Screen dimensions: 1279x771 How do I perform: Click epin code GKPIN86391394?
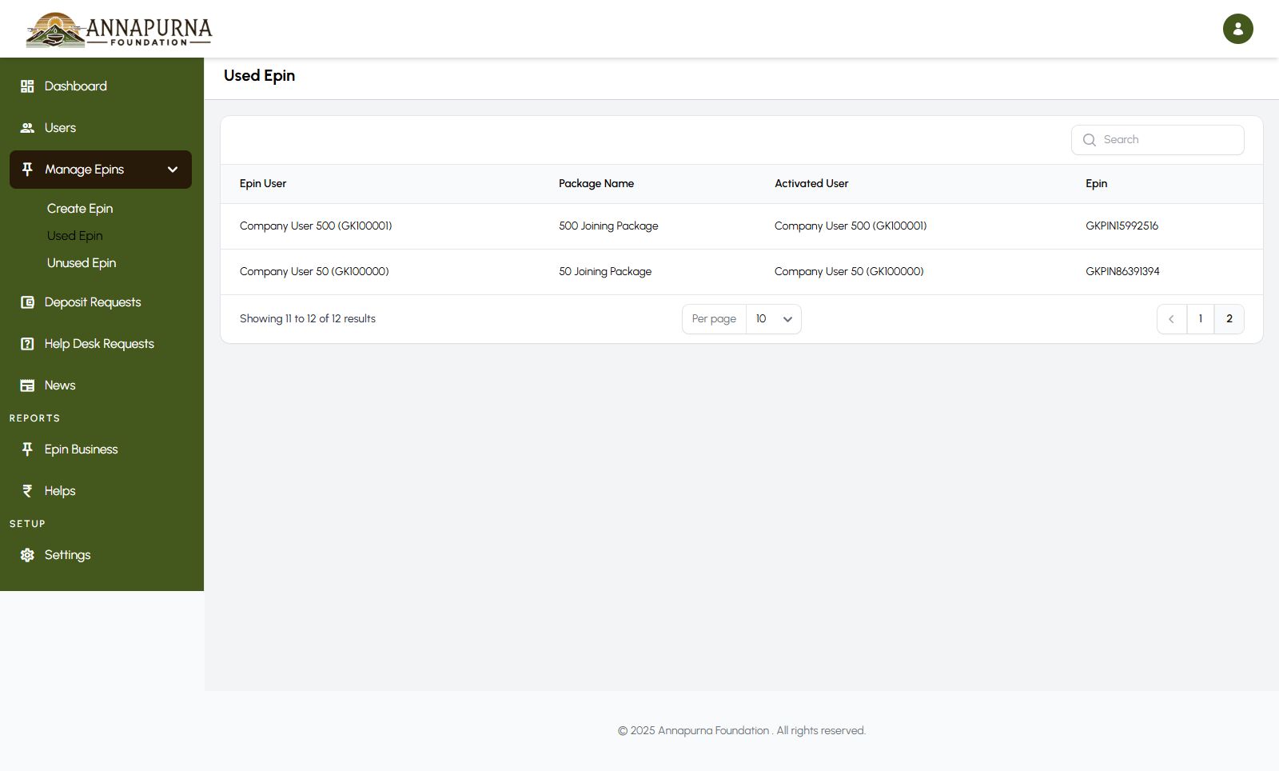(1122, 272)
